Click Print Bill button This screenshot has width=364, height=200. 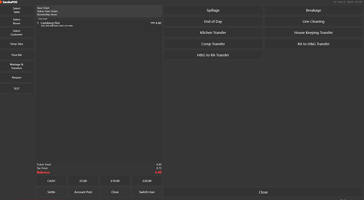pos(17,55)
